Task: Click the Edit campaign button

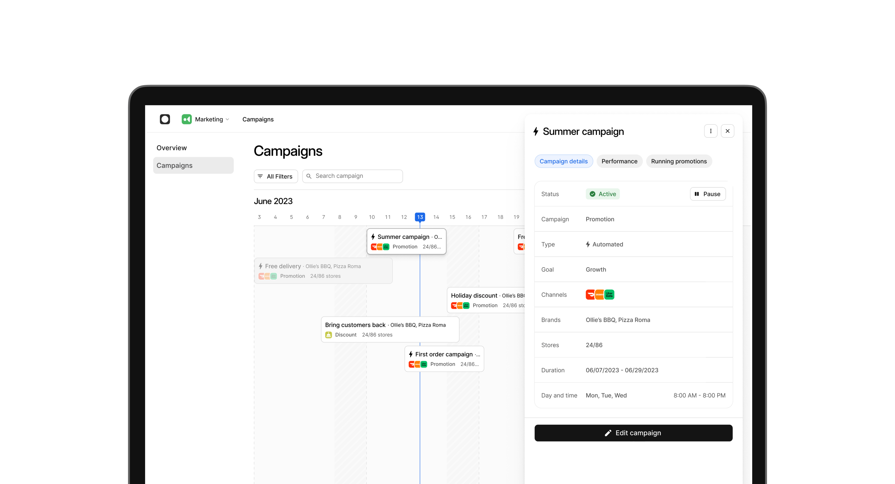Action: click(x=633, y=433)
